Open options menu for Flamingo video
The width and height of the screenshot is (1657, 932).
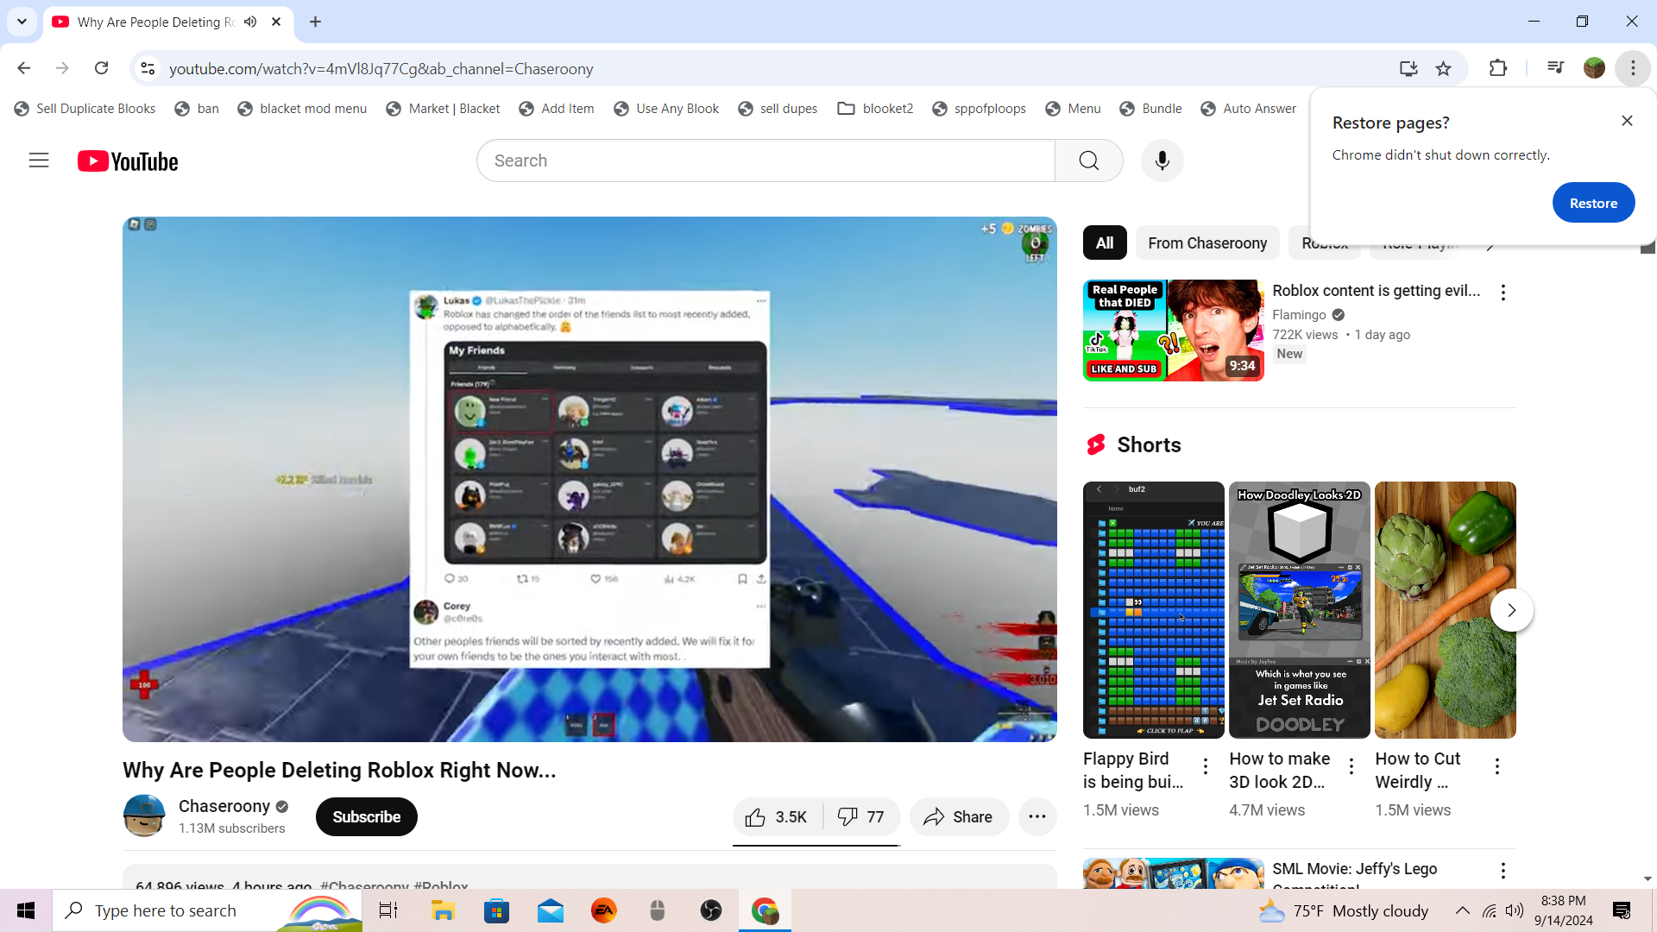click(x=1503, y=293)
